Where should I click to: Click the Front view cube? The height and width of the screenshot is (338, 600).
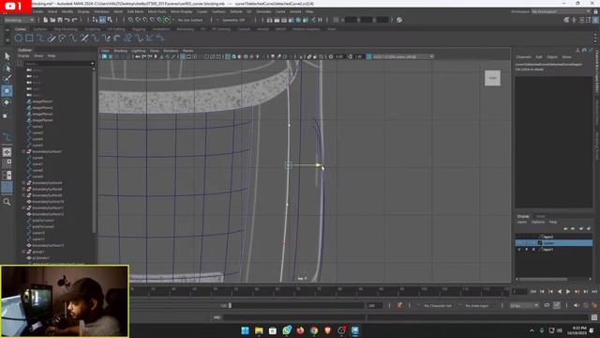pos(492,78)
